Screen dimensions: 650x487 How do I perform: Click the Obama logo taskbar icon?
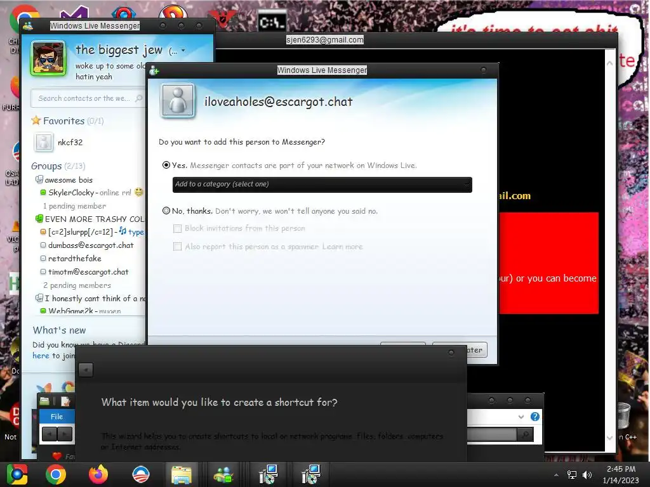[141, 474]
